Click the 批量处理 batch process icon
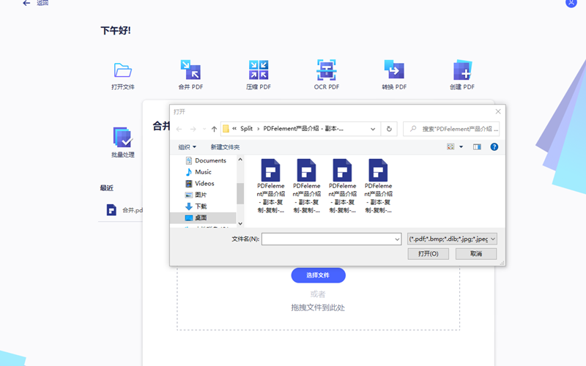Image resolution: width=586 pixels, height=366 pixels. [x=122, y=138]
